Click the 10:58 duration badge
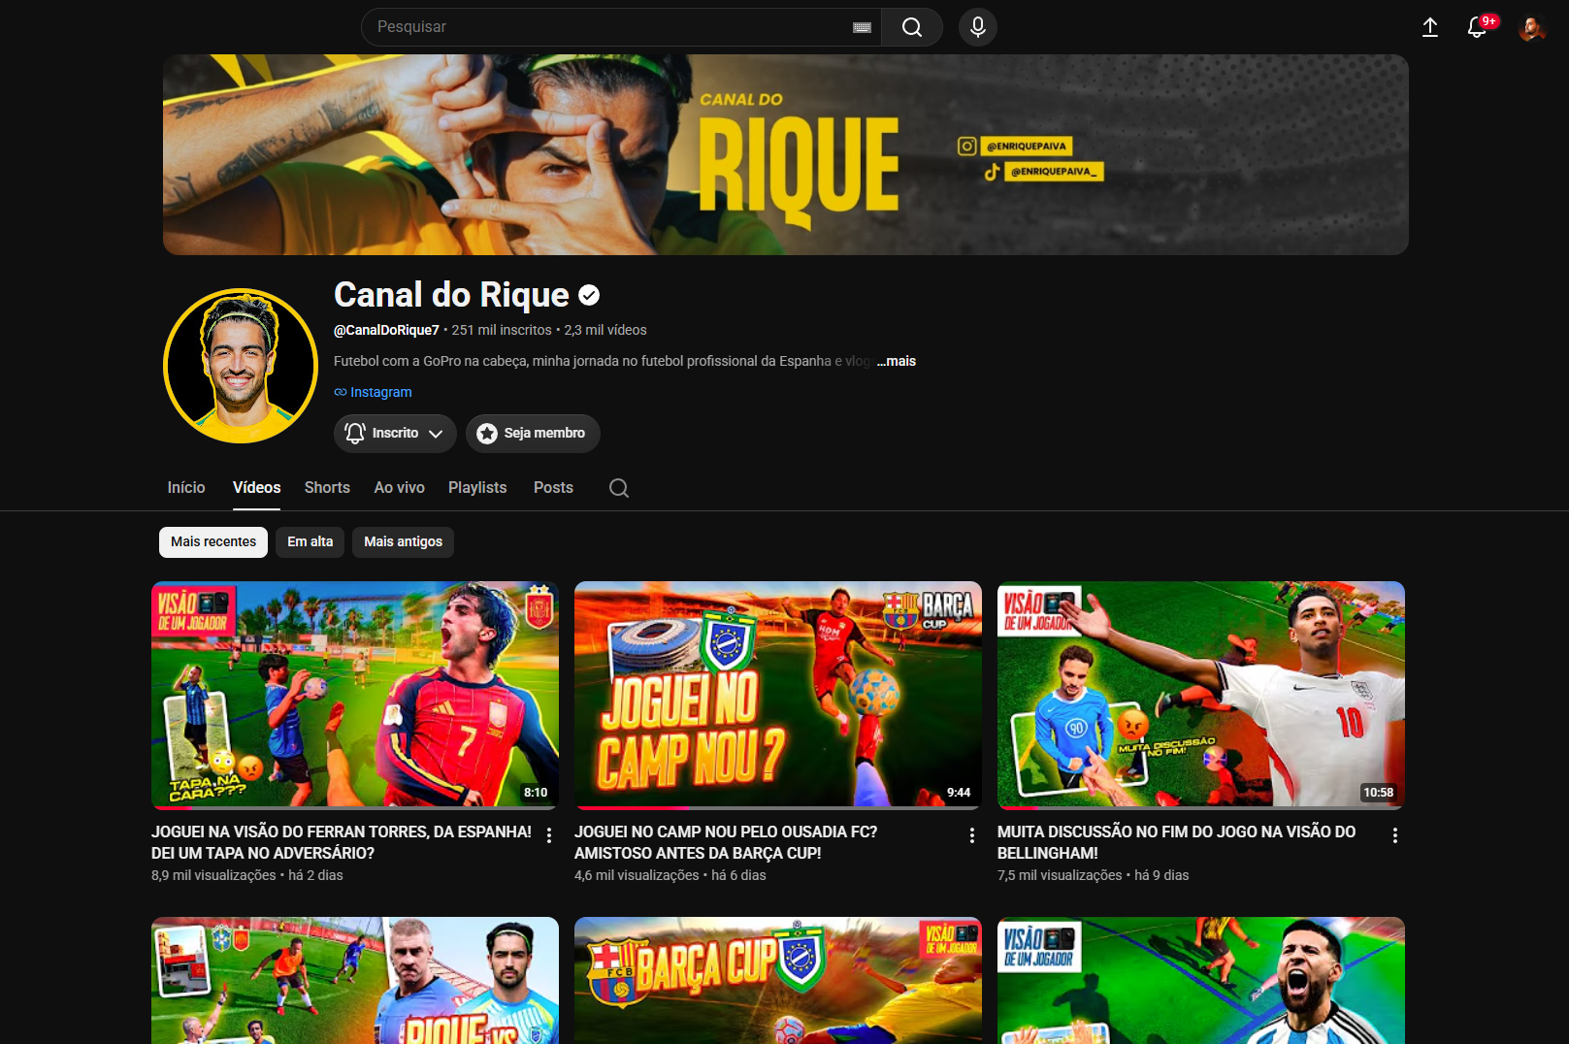Image resolution: width=1569 pixels, height=1044 pixels. [1378, 793]
